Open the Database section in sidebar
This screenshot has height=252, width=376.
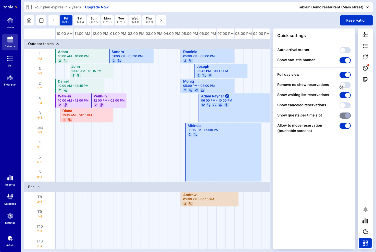(10, 200)
